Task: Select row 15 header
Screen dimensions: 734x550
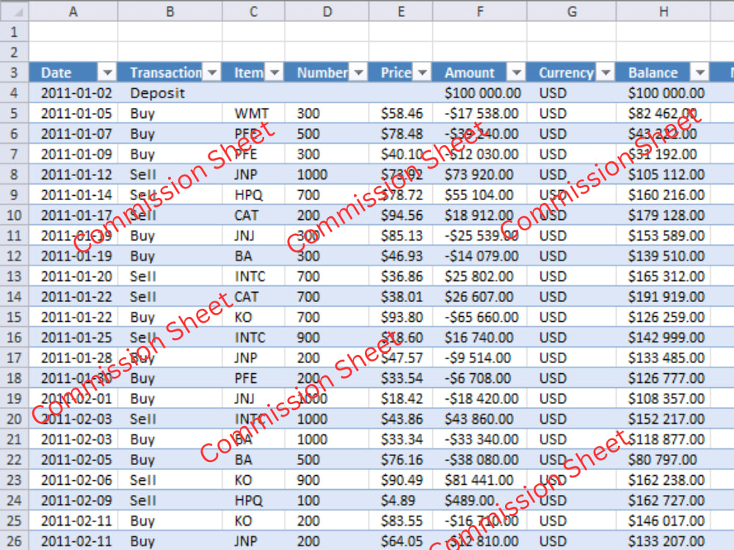Action: tap(14, 317)
